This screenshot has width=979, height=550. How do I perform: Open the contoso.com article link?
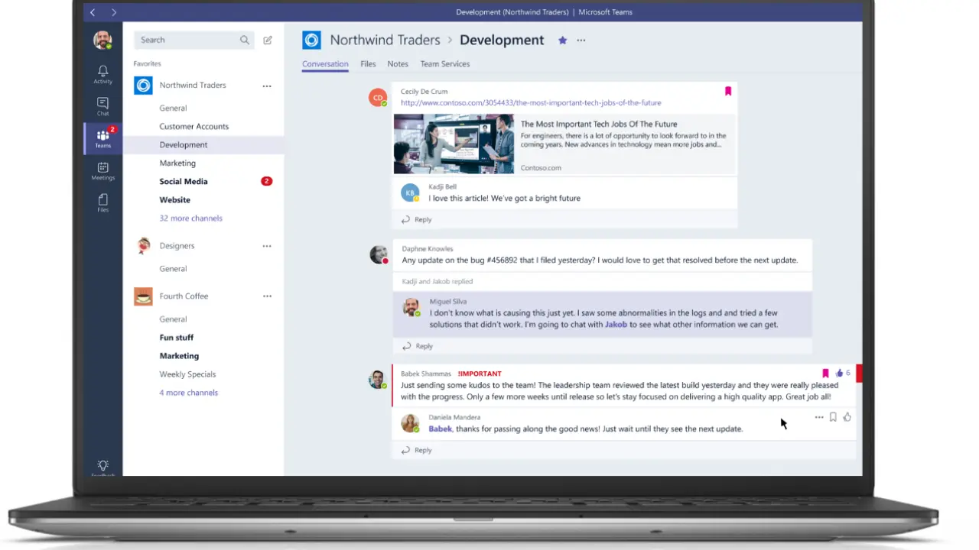point(531,102)
